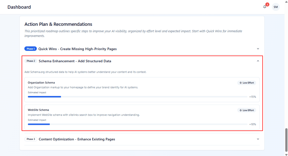Click Schema Enhancement - Add Structured Data title

pos(75,61)
